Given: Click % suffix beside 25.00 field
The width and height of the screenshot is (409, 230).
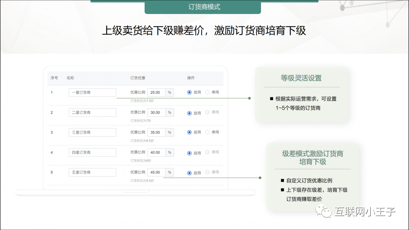Looking at the screenshot, I should [x=170, y=92].
